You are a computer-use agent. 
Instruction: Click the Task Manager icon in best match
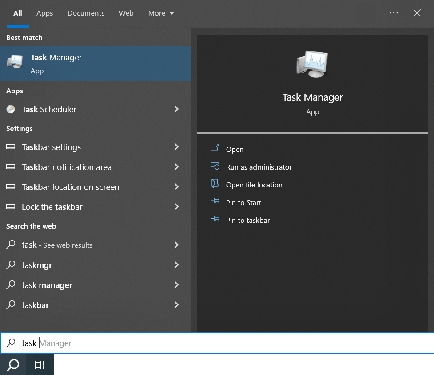15,63
